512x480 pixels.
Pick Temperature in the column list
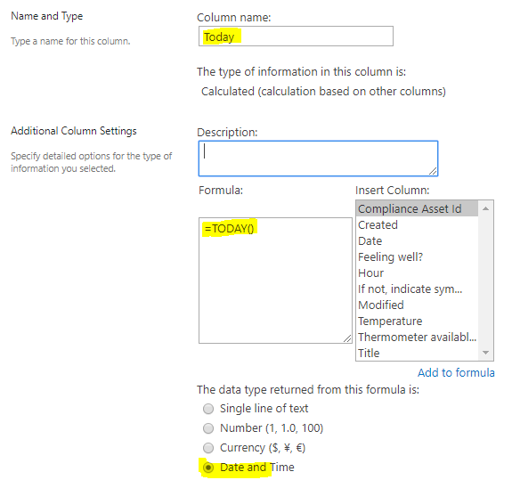click(x=417, y=321)
